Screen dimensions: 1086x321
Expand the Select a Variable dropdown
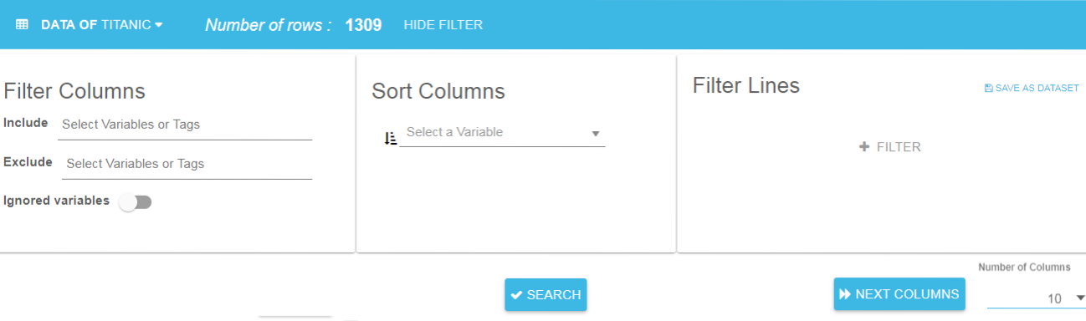pos(502,133)
